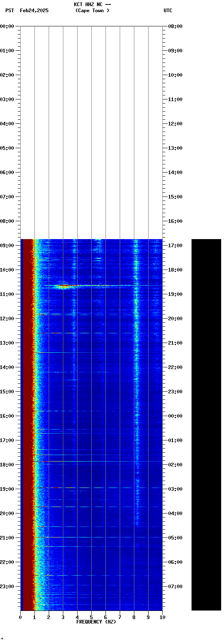Screen dimensions: 224x643
Task: Click frequency axis tick label 1
Action: click(x=34, y=617)
